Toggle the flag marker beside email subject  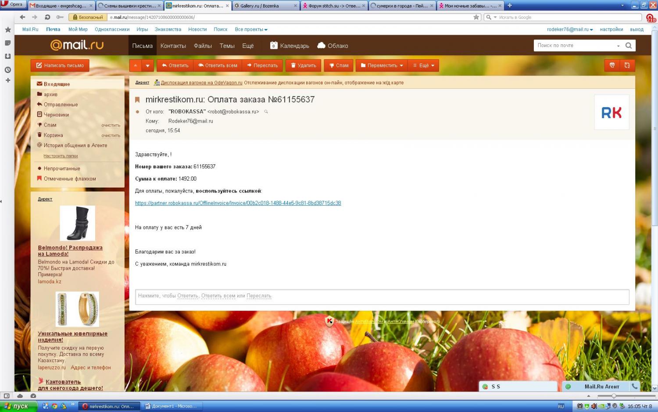pos(137,100)
